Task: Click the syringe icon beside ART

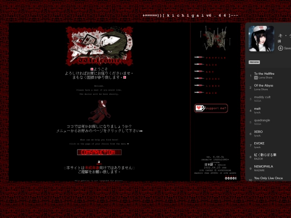Action: [x=199, y=72]
